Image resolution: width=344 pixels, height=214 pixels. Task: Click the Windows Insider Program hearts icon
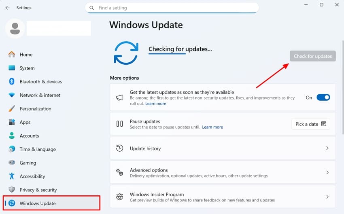coord(119,197)
